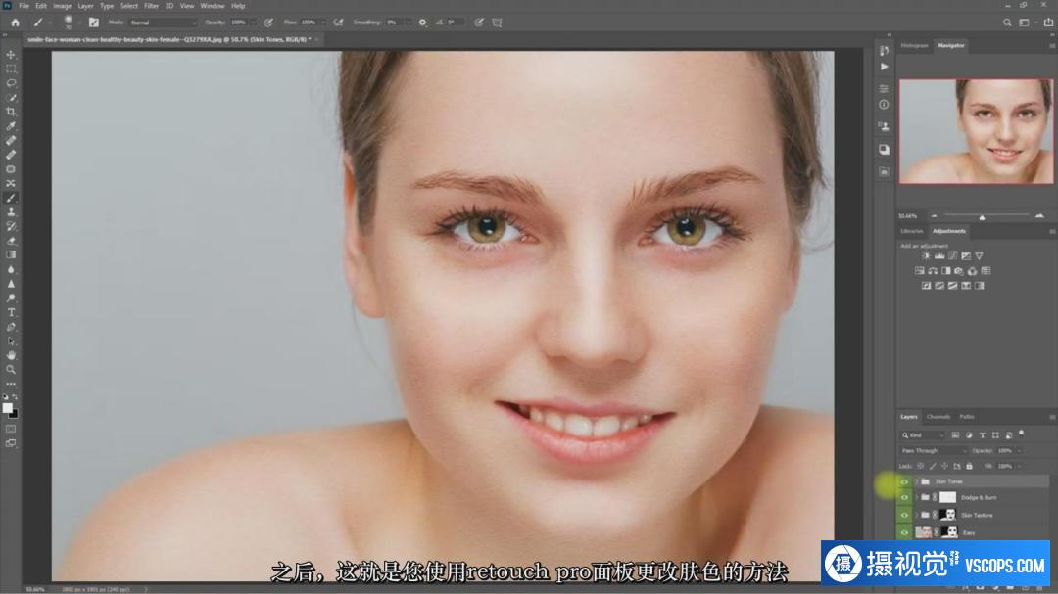The width and height of the screenshot is (1058, 594).
Task: Open the search icon in options bar
Action: [1007, 23]
